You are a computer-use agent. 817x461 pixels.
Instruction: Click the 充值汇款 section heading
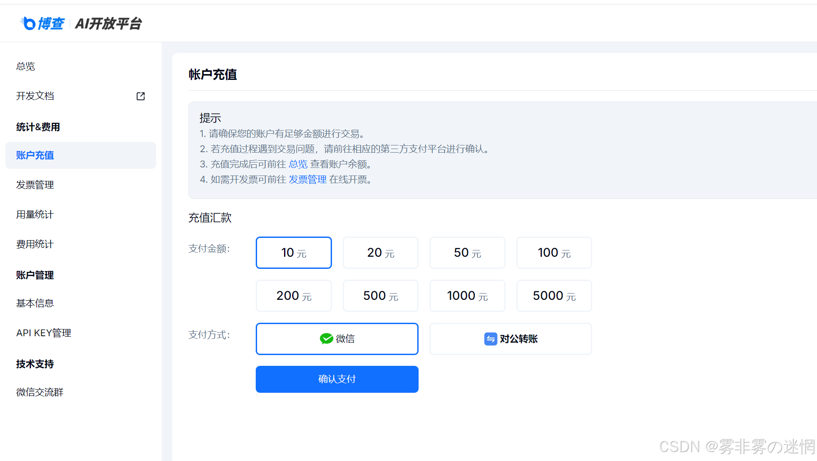click(x=210, y=218)
